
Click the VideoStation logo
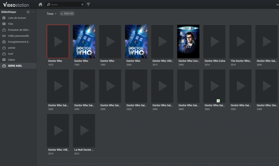point(16,4)
